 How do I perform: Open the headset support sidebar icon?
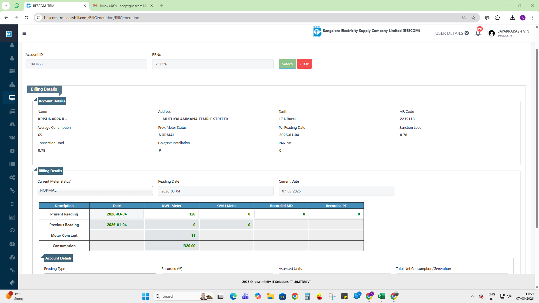12,230
